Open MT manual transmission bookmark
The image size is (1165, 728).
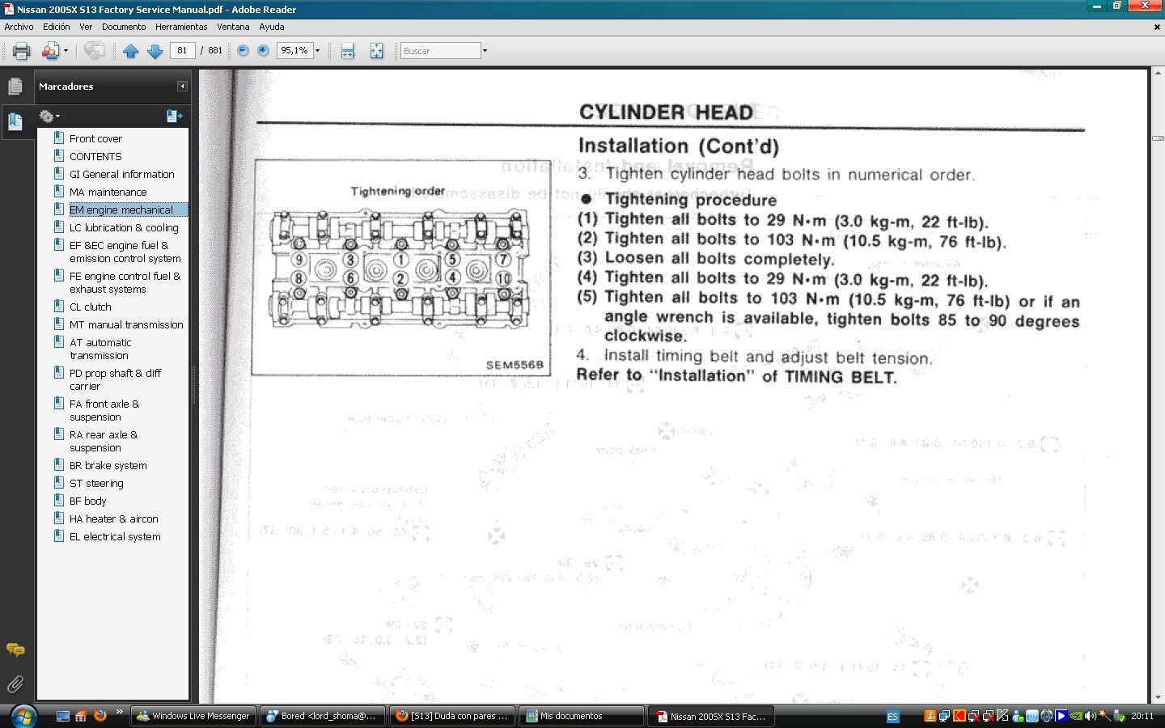click(x=126, y=324)
